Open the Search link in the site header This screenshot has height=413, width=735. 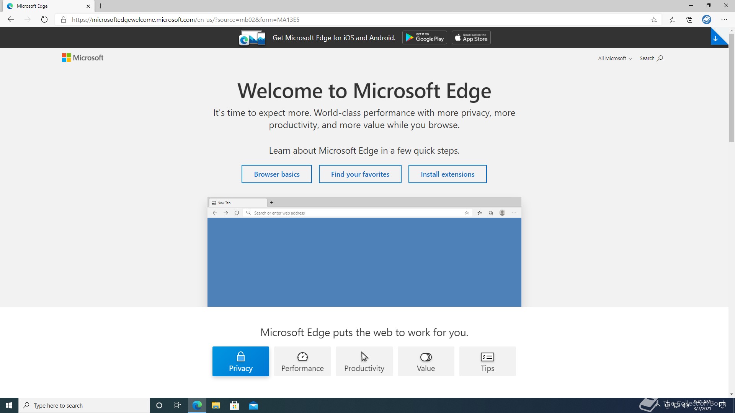pyautogui.click(x=651, y=58)
